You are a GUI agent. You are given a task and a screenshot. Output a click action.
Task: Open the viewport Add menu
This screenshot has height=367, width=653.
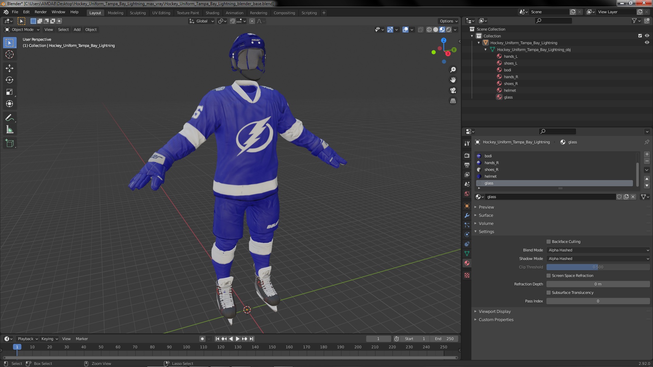(x=77, y=30)
